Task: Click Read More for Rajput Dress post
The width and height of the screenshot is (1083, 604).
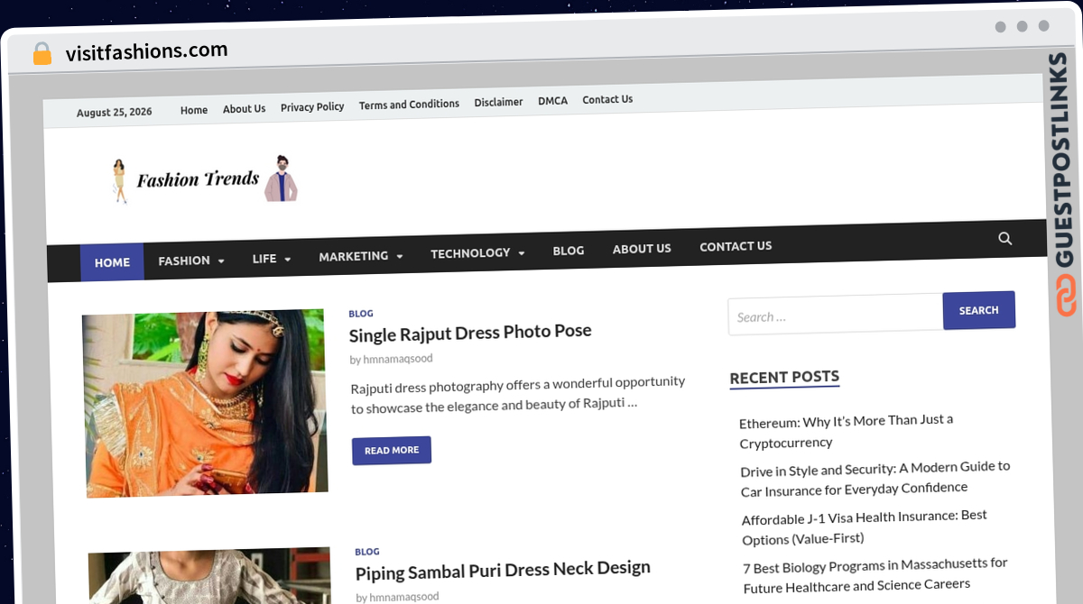Action: click(392, 450)
